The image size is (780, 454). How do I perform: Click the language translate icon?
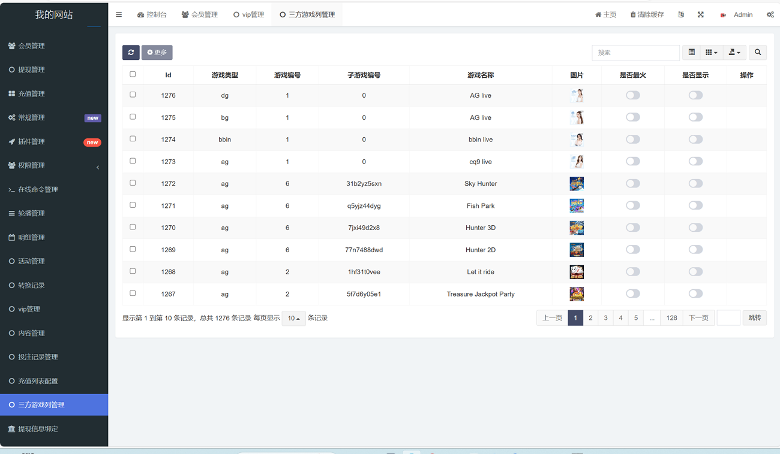[x=680, y=14]
